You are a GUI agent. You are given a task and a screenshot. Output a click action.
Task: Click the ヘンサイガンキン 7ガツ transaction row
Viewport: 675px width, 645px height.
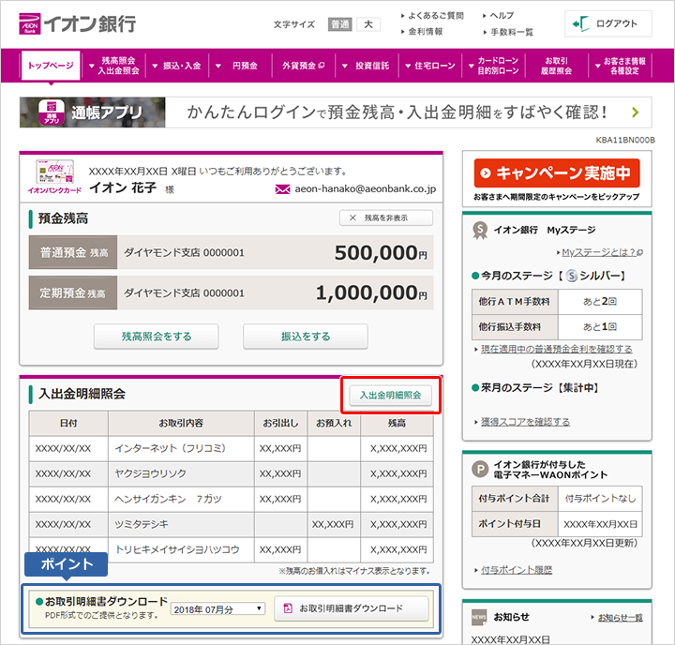(x=232, y=500)
